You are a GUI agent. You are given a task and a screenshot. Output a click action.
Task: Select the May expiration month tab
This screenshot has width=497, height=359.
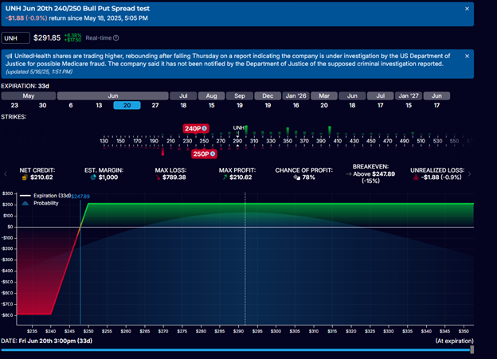[x=29, y=96]
